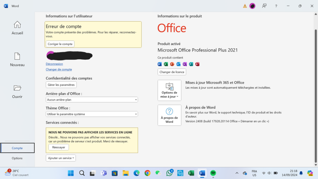This screenshot has width=318, height=179.
Task: Open Spotify from the taskbar
Action: point(213,173)
